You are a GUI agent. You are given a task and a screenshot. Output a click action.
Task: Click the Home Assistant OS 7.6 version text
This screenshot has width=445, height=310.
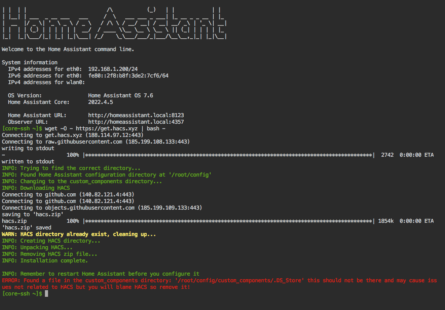coord(120,96)
